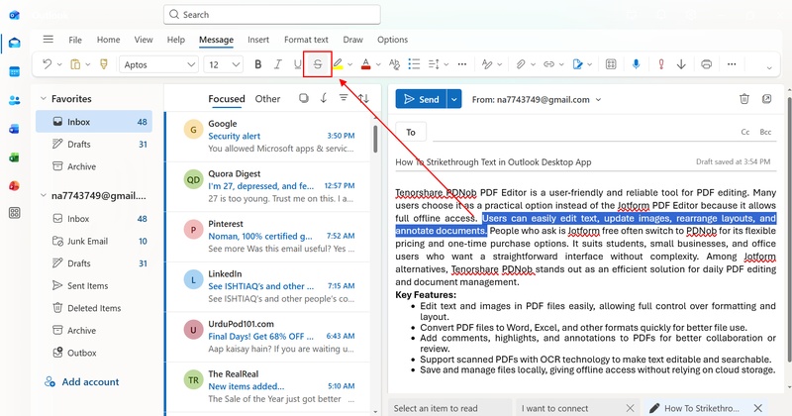792x416 pixels.
Task: Open the hamburger navigation menu icon
Action: click(48, 40)
